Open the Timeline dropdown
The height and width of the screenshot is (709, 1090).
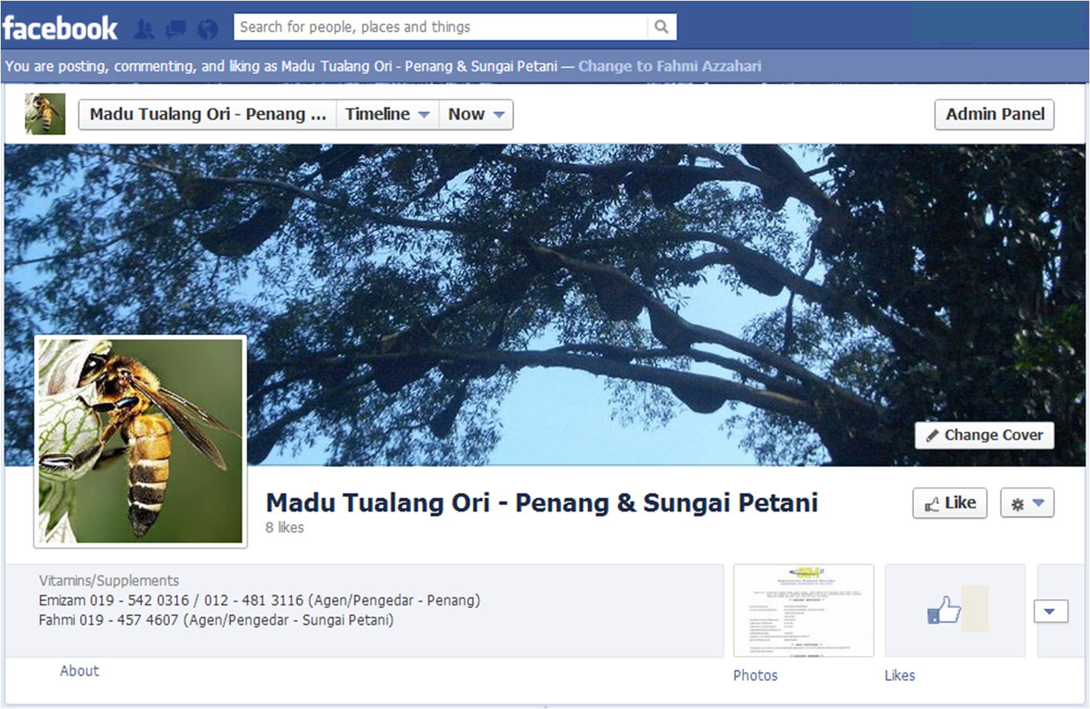click(387, 115)
